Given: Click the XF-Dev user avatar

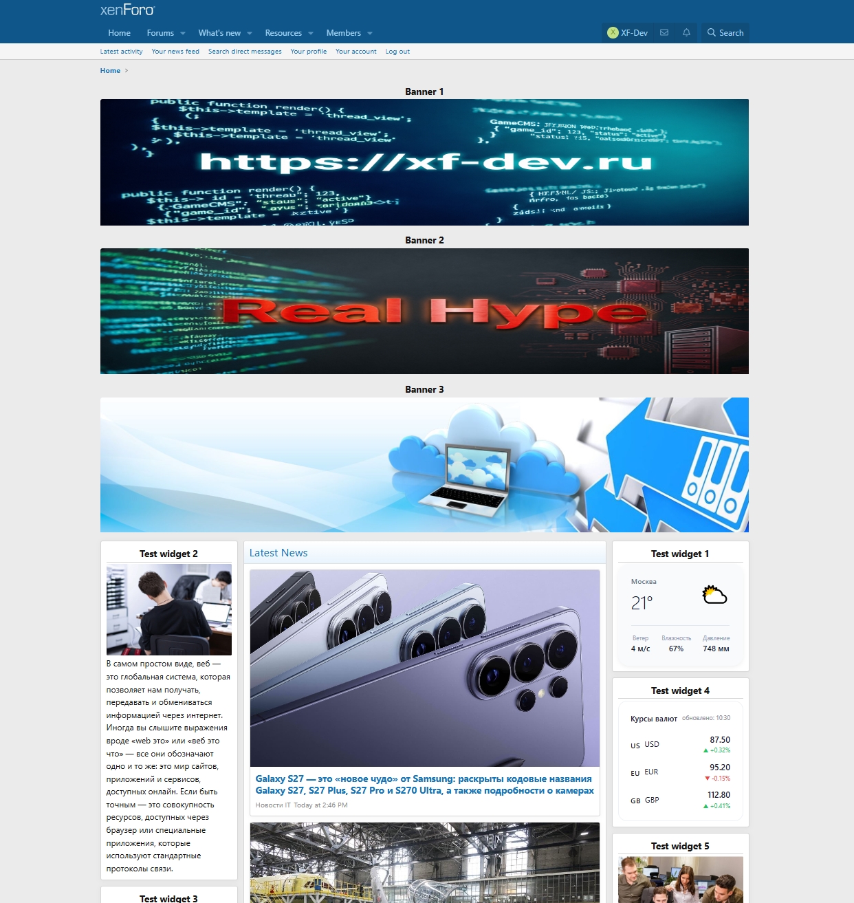Looking at the screenshot, I should click(x=613, y=32).
